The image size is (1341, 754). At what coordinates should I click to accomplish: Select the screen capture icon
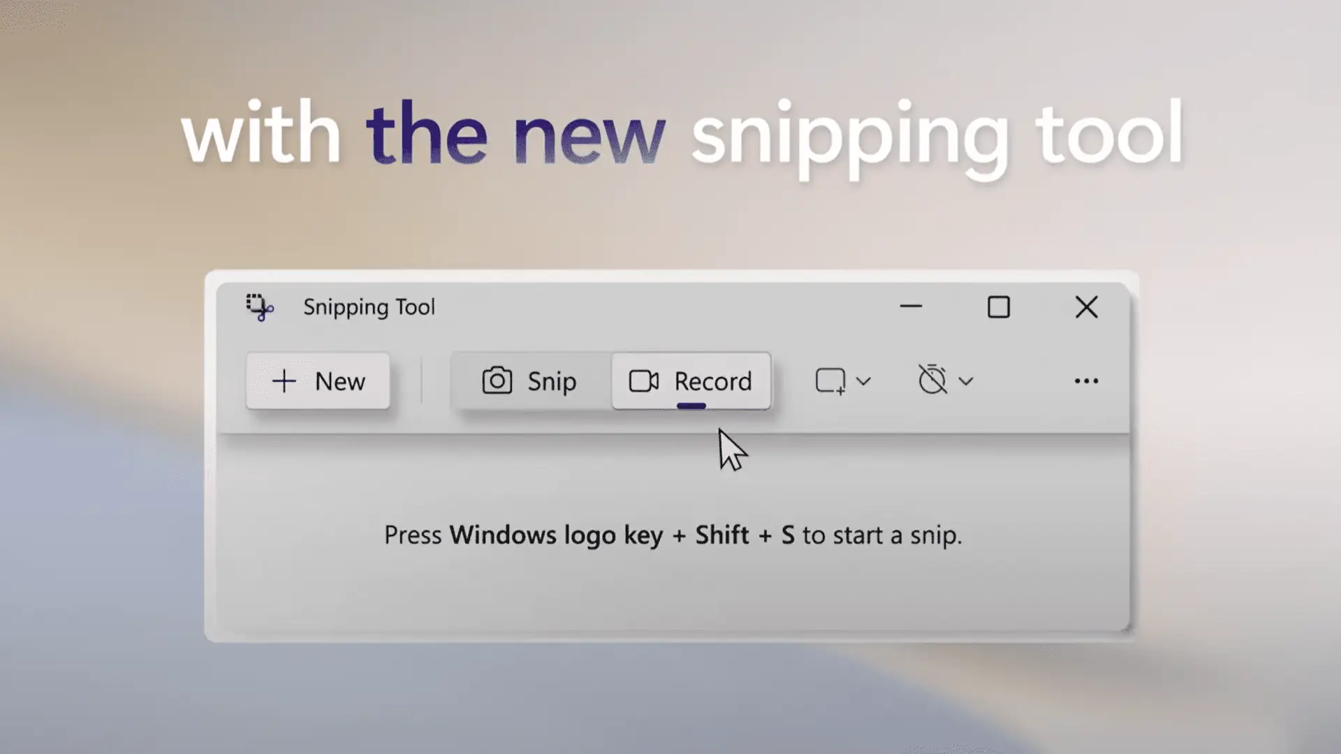click(497, 380)
